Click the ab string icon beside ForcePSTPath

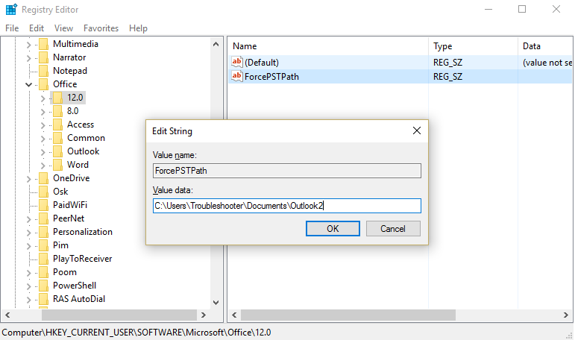click(237, 76)
